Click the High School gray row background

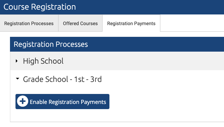point(143,61)
